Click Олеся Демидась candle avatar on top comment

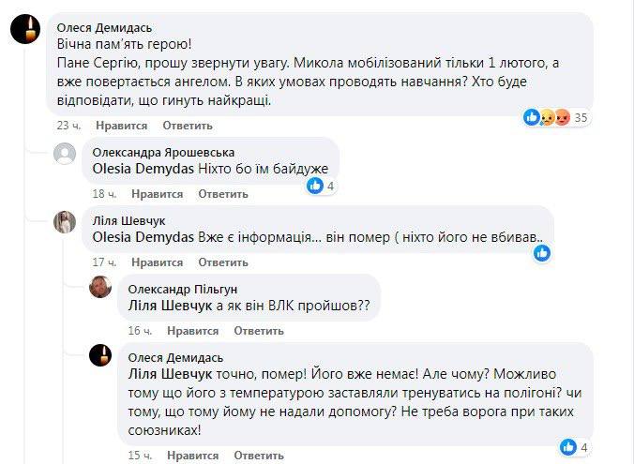click(25, 30)
